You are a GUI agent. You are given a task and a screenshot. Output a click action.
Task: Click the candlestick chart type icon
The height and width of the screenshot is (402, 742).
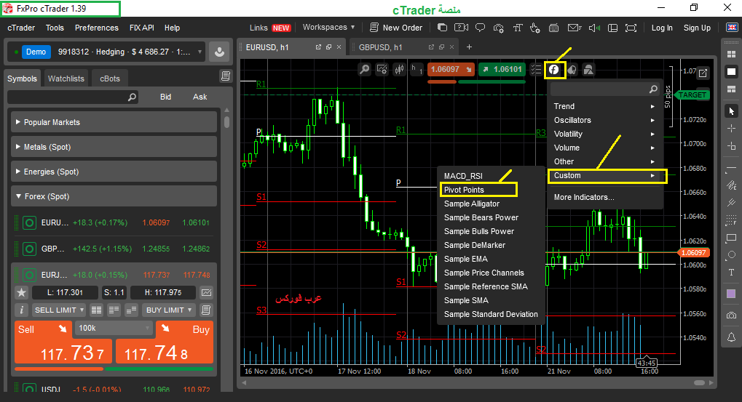coord(399,70)
